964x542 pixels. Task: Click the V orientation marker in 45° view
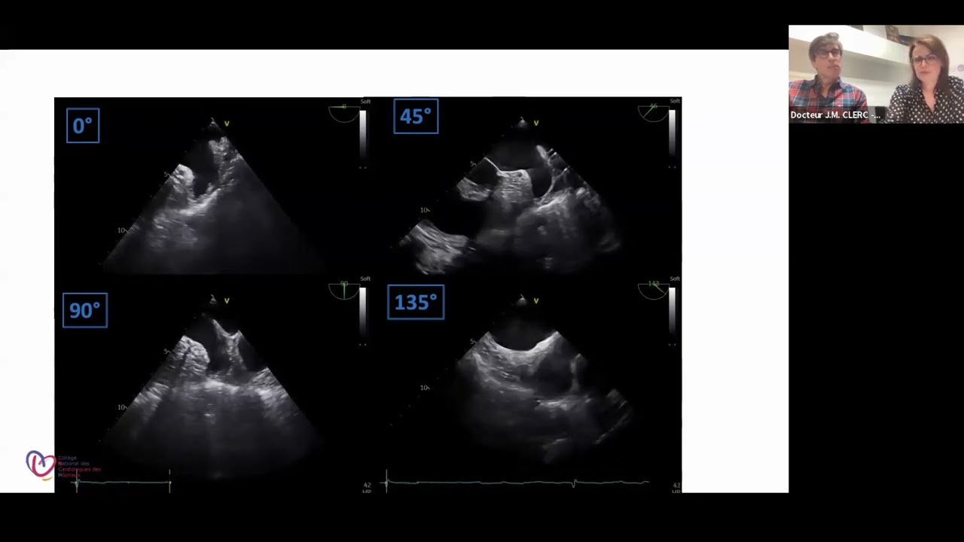[x=536, y=123]
